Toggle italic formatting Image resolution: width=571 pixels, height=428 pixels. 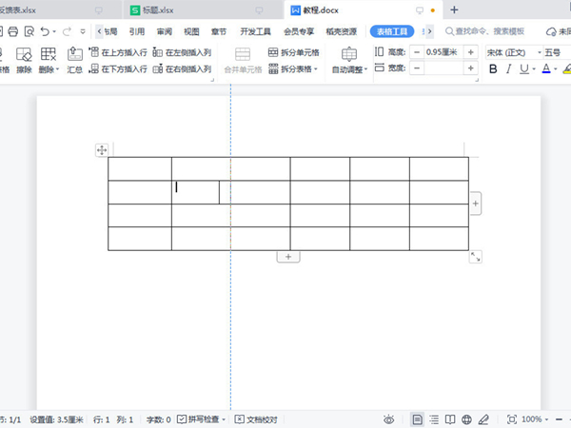click(x=509, y=69)
